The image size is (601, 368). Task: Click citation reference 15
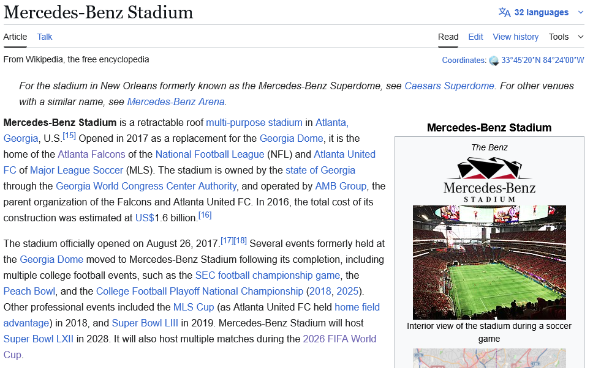point(69,136)
